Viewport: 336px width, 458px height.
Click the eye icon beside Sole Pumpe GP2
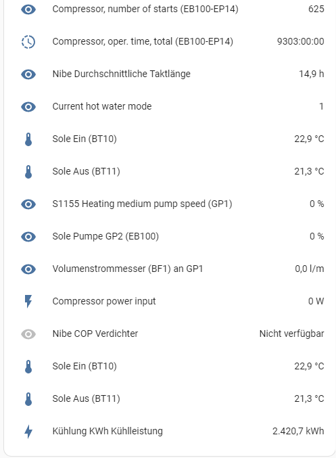coord(28,237)
